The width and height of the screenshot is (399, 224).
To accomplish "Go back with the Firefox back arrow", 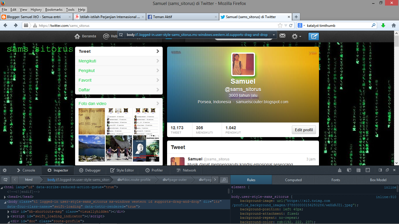I will [5, 26].
